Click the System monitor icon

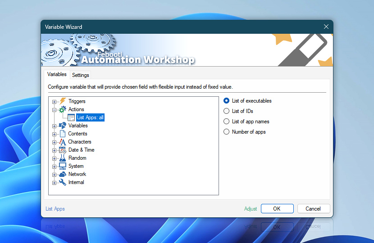63,166
